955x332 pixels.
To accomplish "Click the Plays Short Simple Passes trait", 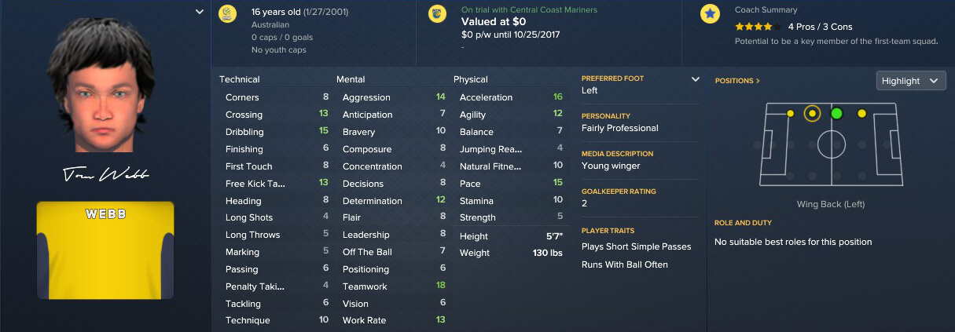I will [x=637, y=246].
